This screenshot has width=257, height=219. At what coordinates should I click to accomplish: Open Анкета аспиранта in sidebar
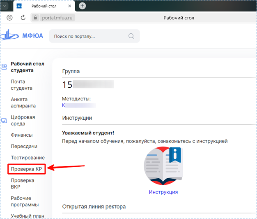tap(23, 103)
